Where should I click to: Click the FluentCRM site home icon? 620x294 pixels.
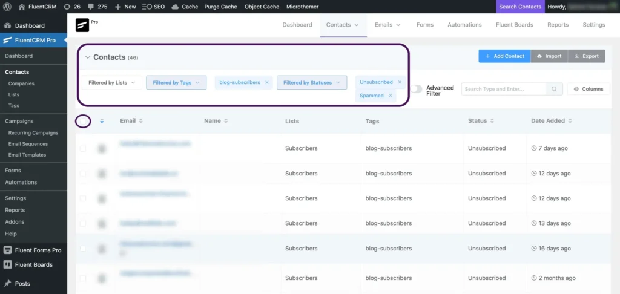point(22,7)
